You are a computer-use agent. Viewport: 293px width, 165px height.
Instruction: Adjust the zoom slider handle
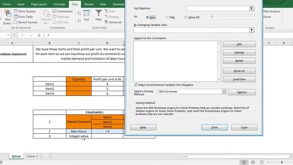pos(282,162)
